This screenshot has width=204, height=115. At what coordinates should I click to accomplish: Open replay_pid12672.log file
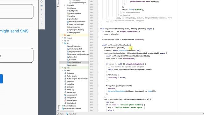(75, 30)
